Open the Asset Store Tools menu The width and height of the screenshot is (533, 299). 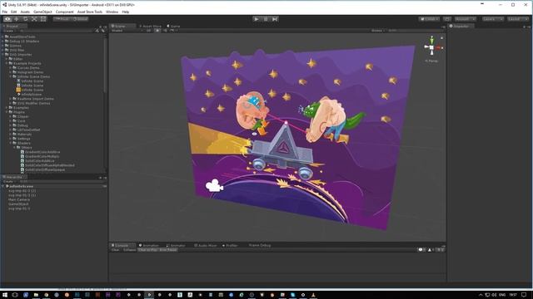[90, 12]
